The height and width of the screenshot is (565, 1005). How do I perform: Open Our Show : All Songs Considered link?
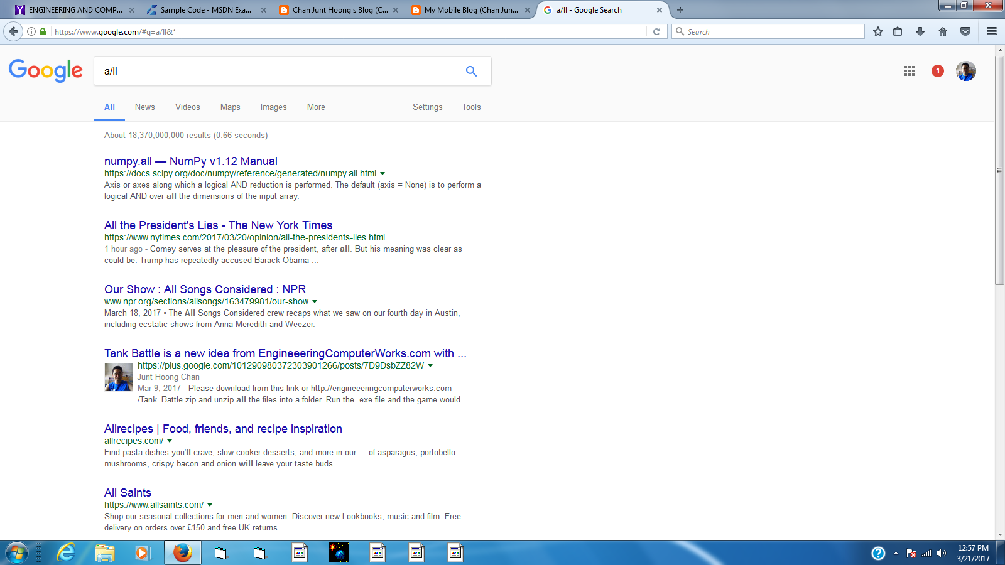click(x=205, y=289)
